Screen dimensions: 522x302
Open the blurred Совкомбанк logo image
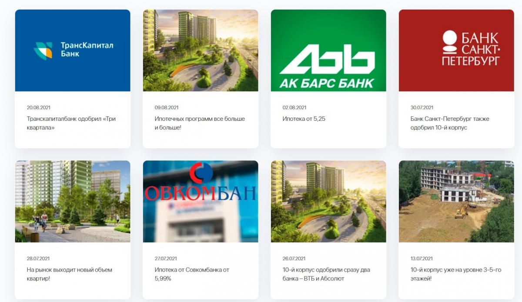201,202
